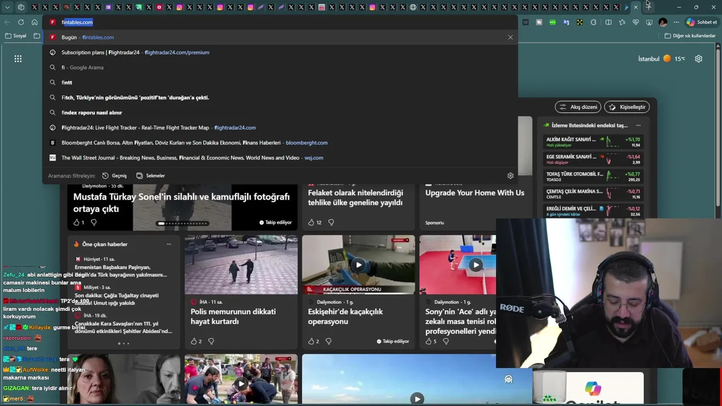Open the profile avatar menu

tap(663, 22)
